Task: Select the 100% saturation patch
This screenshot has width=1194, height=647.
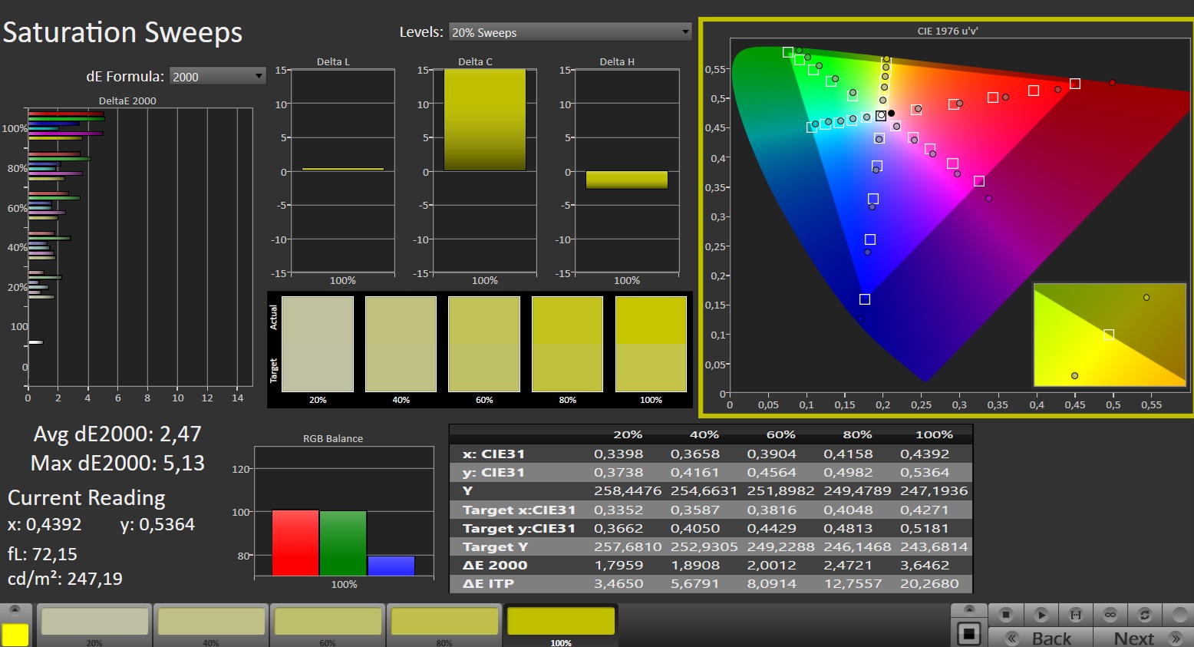Action: tap(561, 622)
